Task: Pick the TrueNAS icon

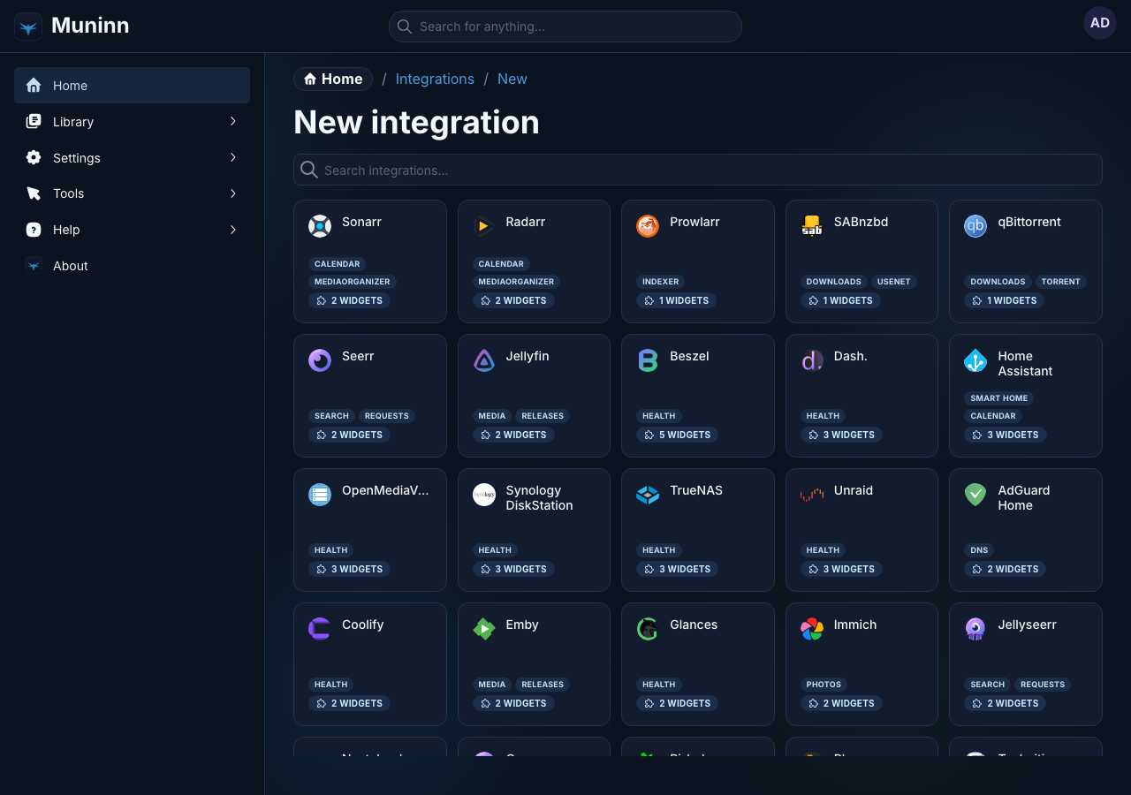Action: [x=648, y=495]
